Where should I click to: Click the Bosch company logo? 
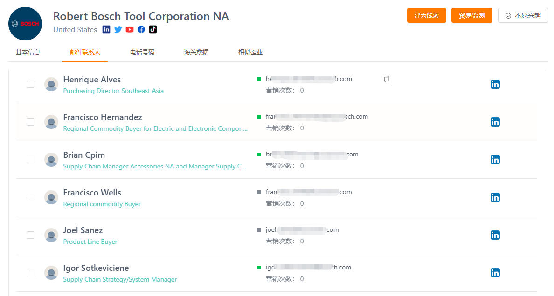pos(25,24)
